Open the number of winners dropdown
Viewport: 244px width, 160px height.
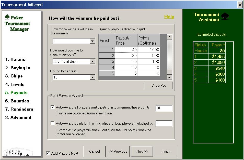pyautogui.click(x=92, y=41)
